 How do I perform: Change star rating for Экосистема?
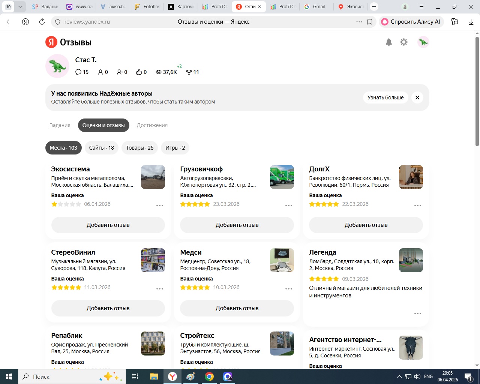pos(66,204)
